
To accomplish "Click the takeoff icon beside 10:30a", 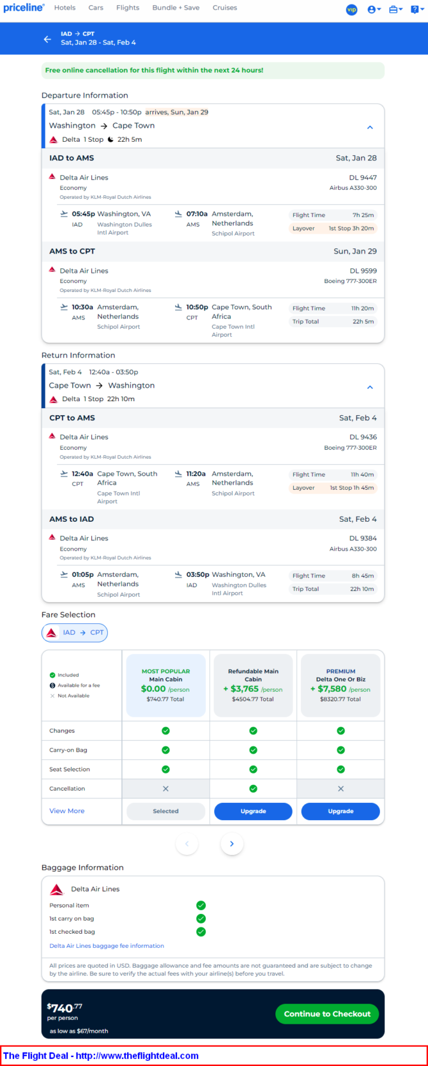I will [x=64, y=307].
